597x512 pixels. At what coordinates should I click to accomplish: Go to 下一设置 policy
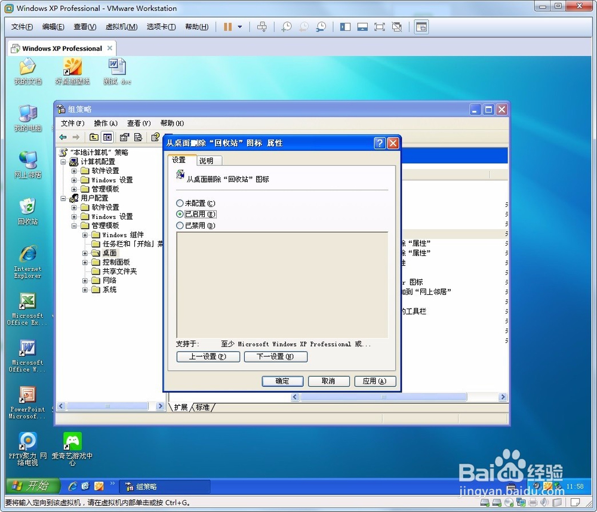point(275,356)
